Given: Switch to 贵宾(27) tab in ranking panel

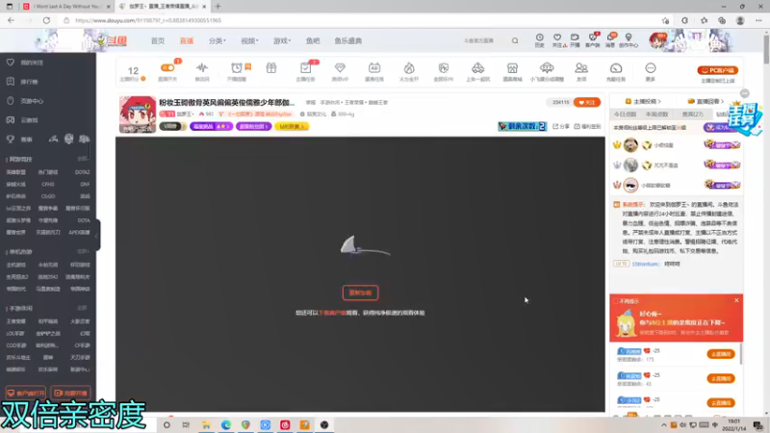Looking at the screenshot, I should point(692,114).
